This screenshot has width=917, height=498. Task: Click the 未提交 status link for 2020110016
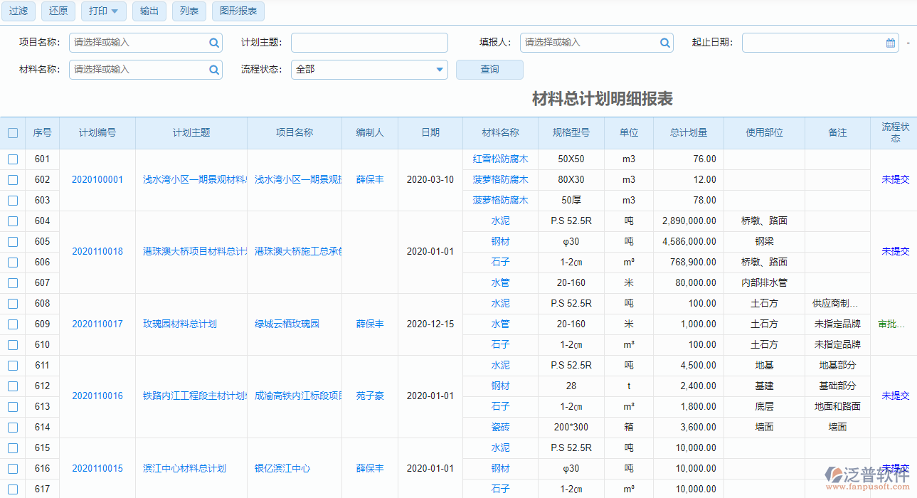[x=894, y=396]
